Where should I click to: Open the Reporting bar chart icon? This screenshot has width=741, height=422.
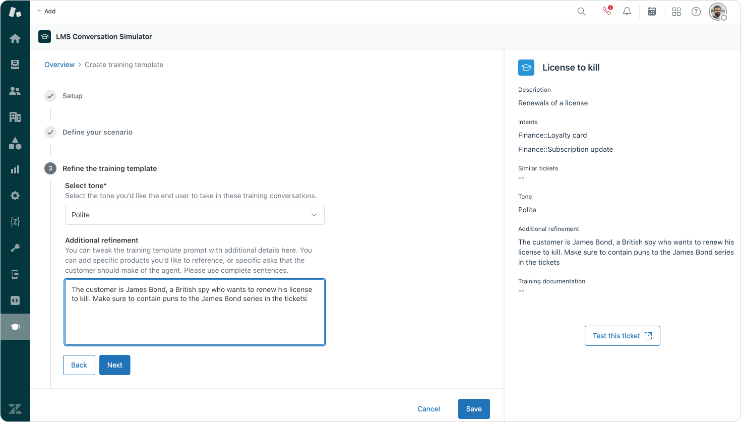tap(15, 169)
